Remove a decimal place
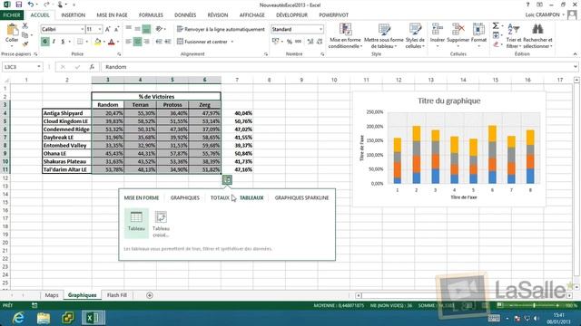The height and width of the screenshot is (326, 581). (320, 42)
